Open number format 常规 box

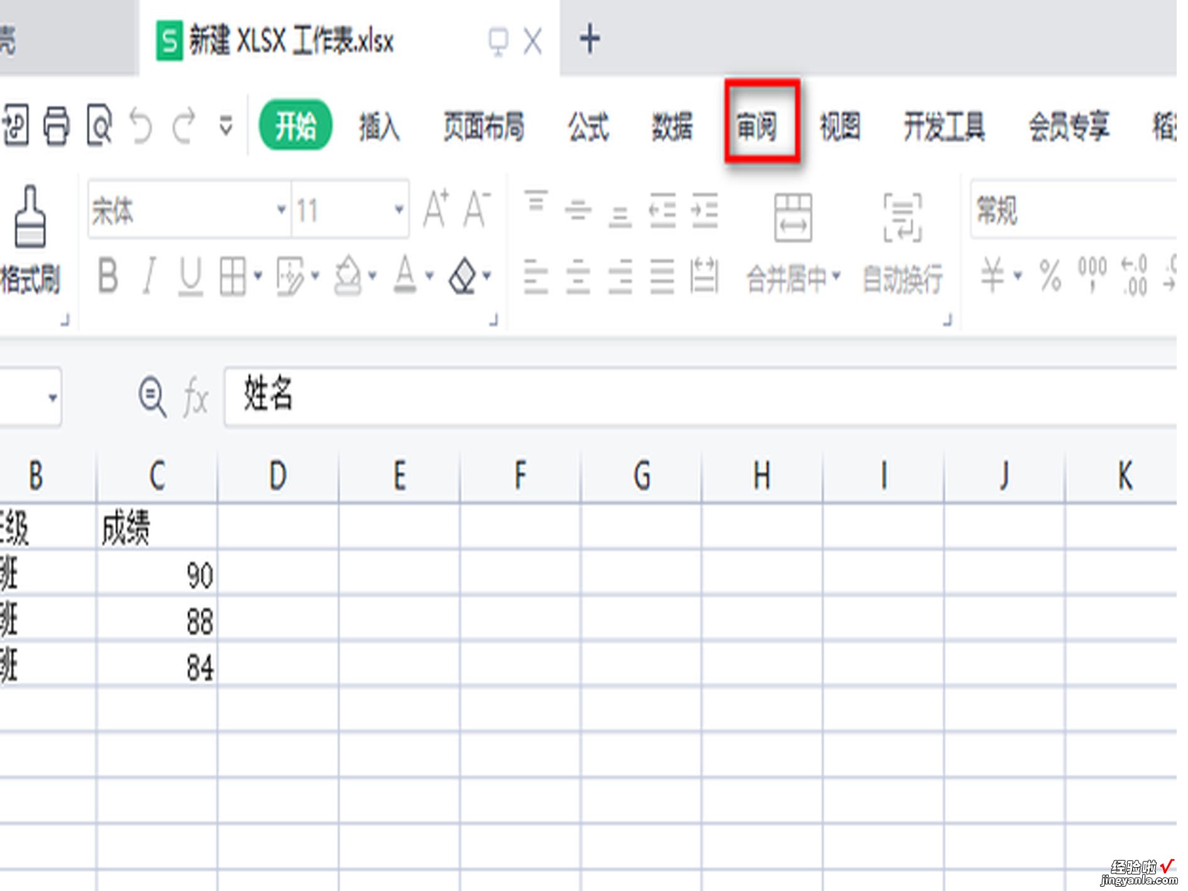pos(1073,210)
